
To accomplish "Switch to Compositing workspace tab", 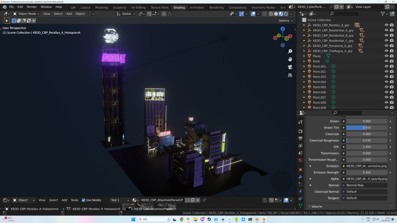I will point(237,7).
